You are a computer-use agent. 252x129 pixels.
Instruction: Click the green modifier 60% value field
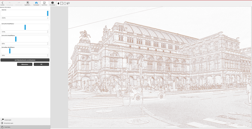[x=24, y=44]
